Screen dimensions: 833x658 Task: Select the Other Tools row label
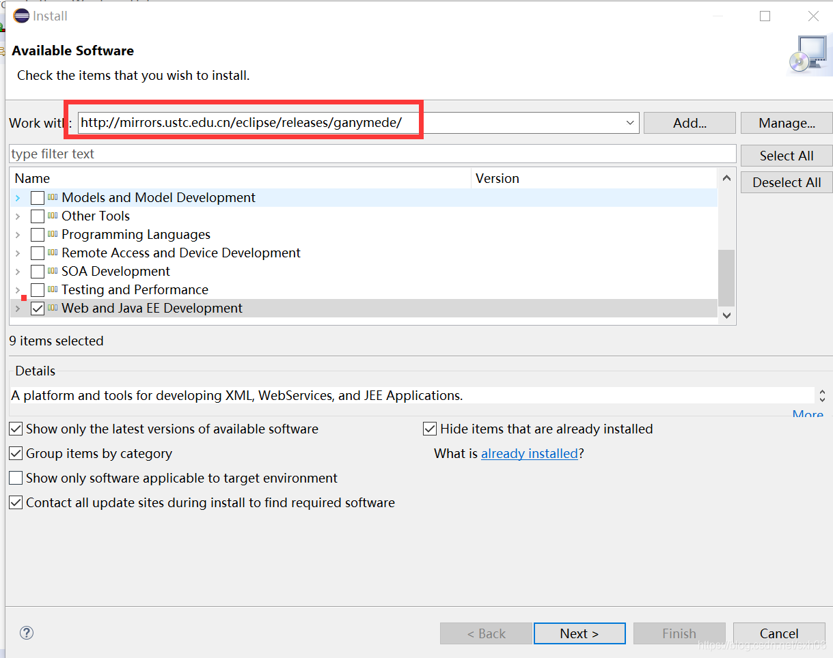(96, 216)
